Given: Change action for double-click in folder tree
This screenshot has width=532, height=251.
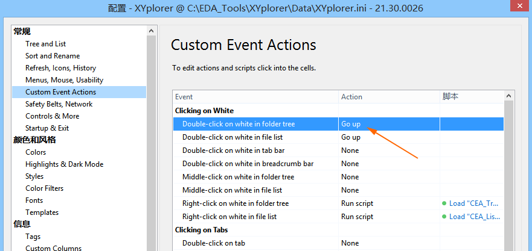Looking at the screenshot, I should [x=388, y=124].
